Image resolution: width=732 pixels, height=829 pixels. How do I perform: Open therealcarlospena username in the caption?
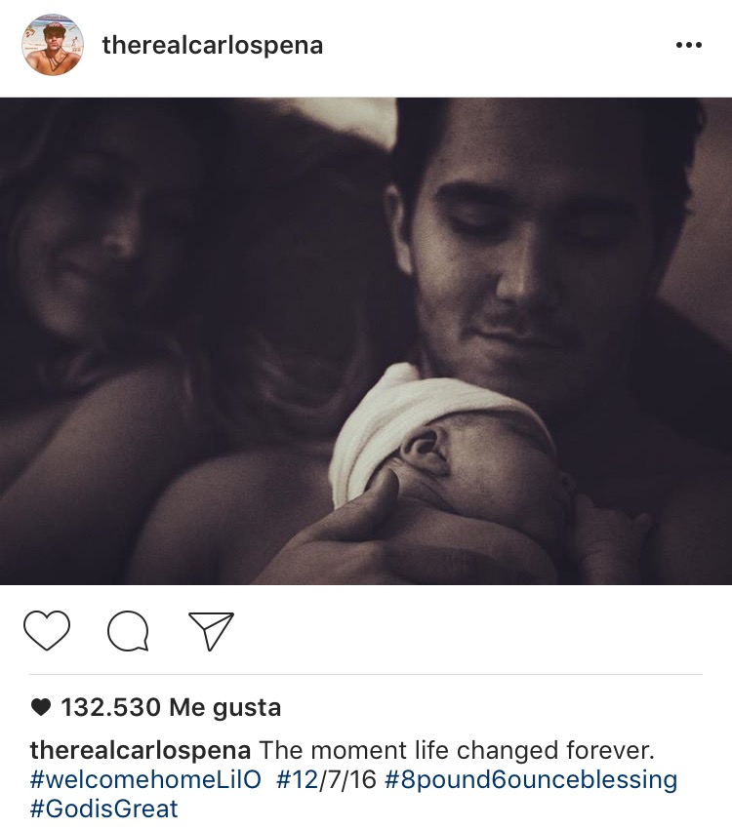pos(141,751)
